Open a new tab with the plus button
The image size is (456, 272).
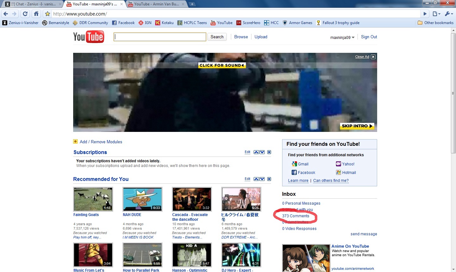(x=192, y=4)
